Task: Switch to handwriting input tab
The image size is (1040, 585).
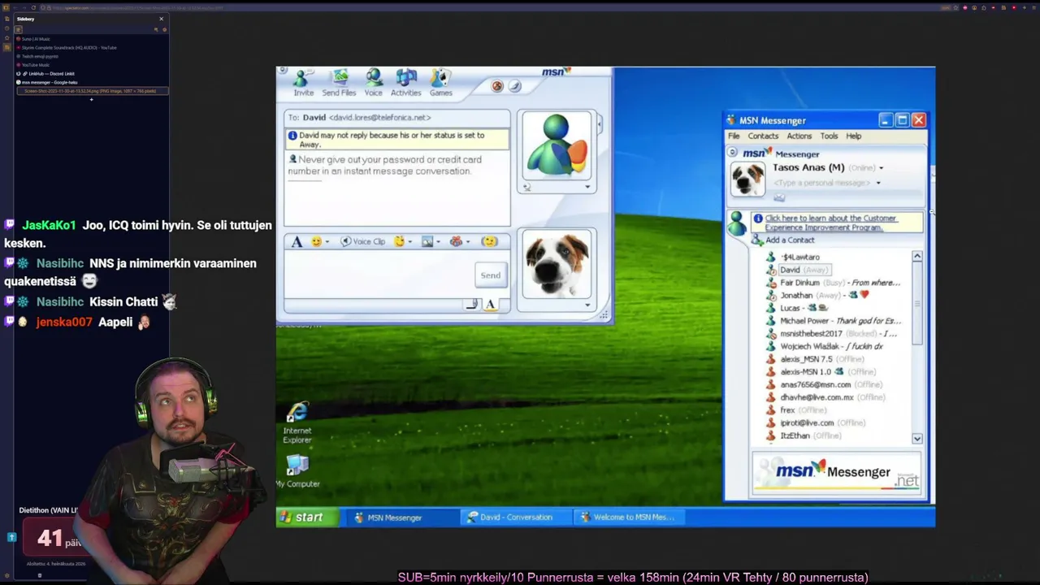Action: tap(472, 304)
